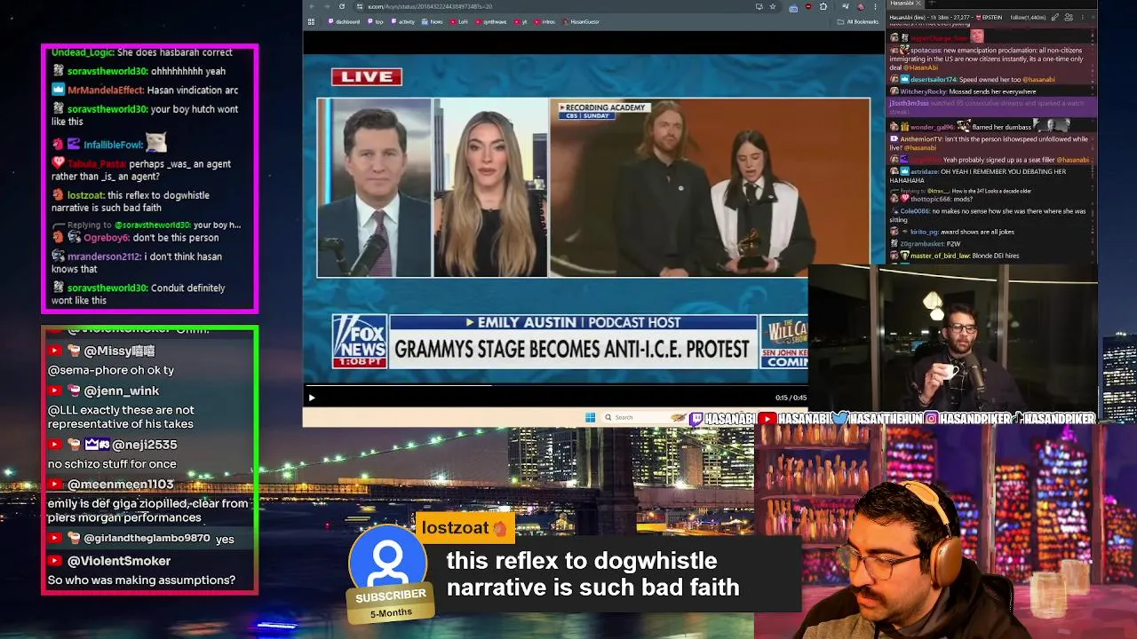Click username kirito_pg in chat
This screenshot has height=639, width=1137.
click(925, 232)
